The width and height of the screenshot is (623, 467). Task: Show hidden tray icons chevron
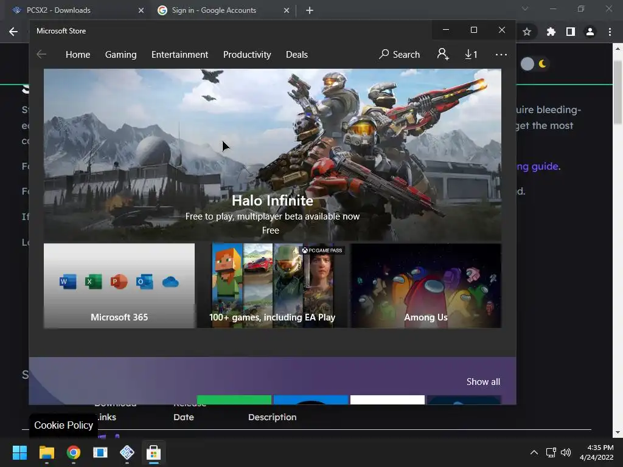tap(534, 452)
